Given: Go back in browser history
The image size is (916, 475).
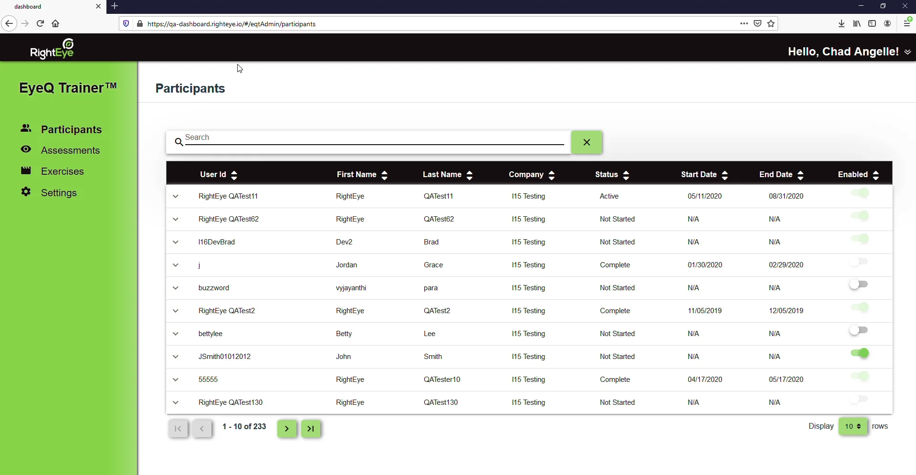Looking at the screenshot, I should 9,23.
